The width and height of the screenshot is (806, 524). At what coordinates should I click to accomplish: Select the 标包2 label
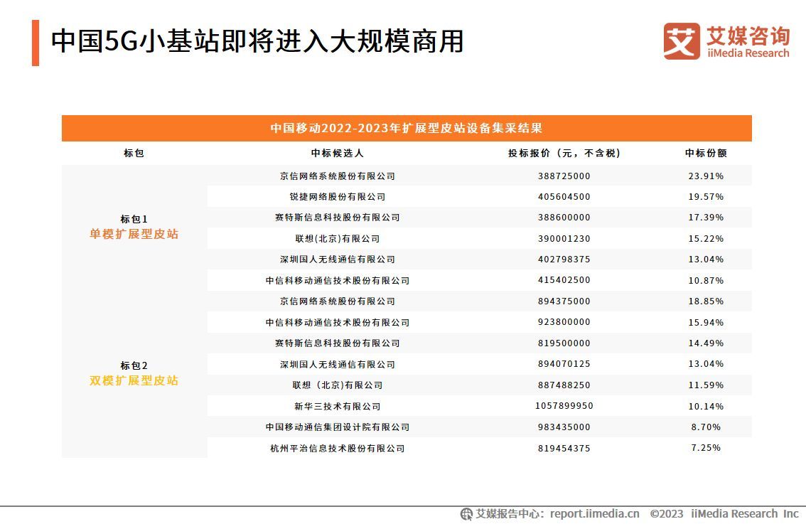[x=134, y=365]
